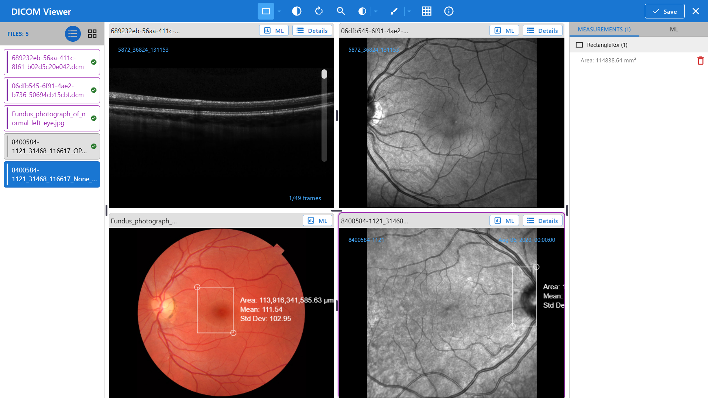Open the brush tool dropdown arrow

tap(409, 11)
